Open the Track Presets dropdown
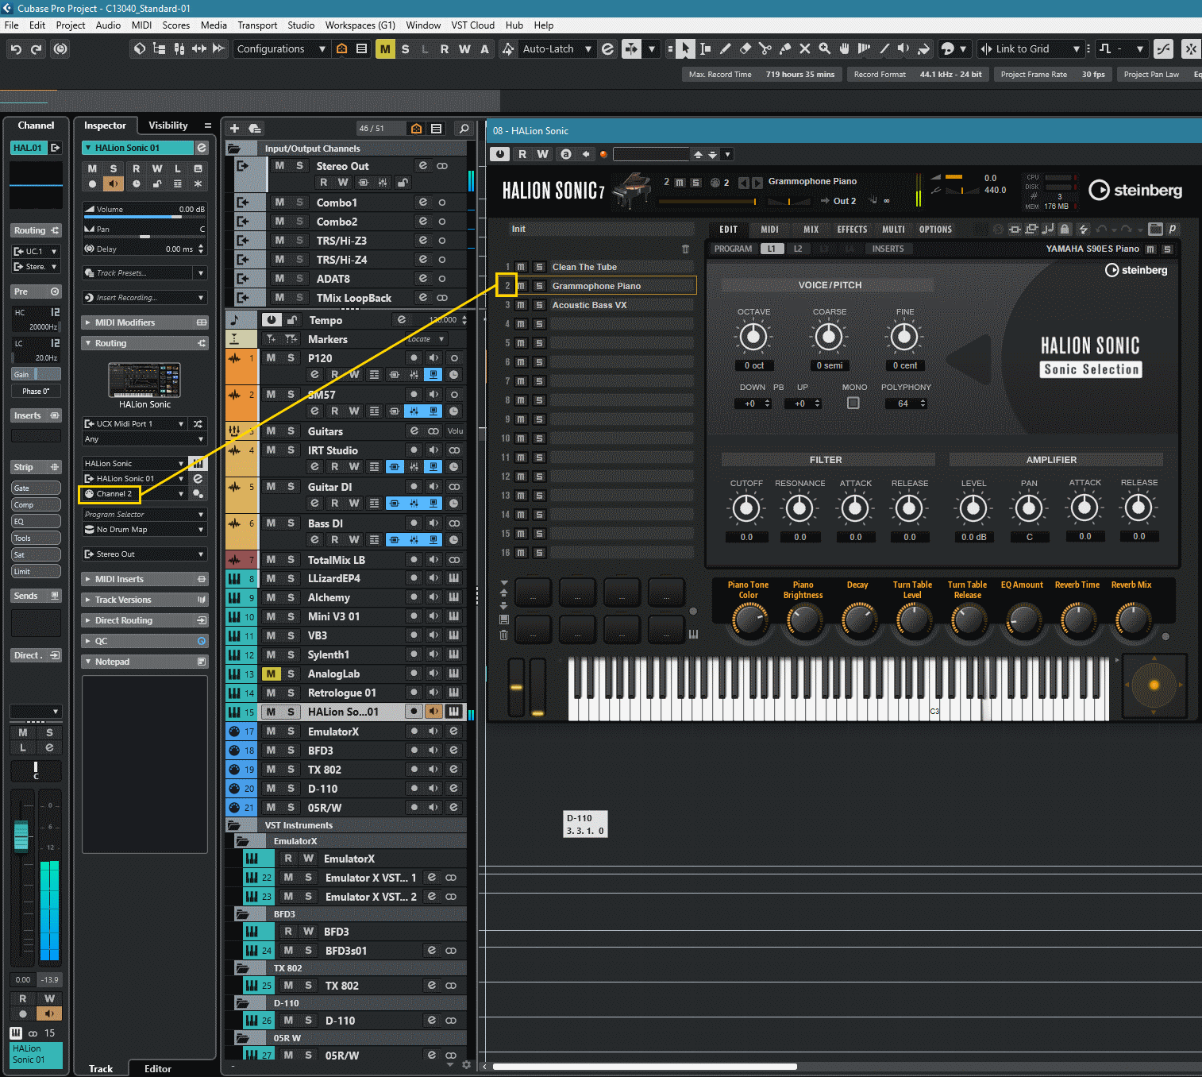Viewport: 1202px width, 1077px height. coord(144,273)
